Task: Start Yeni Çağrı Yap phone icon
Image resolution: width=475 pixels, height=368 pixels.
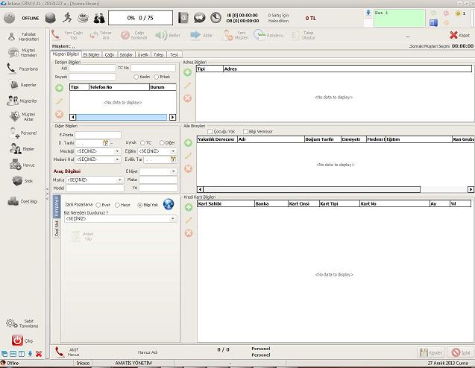Action: (x=56, y=35)
